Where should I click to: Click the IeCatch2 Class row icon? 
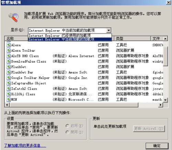click(9, 89)
